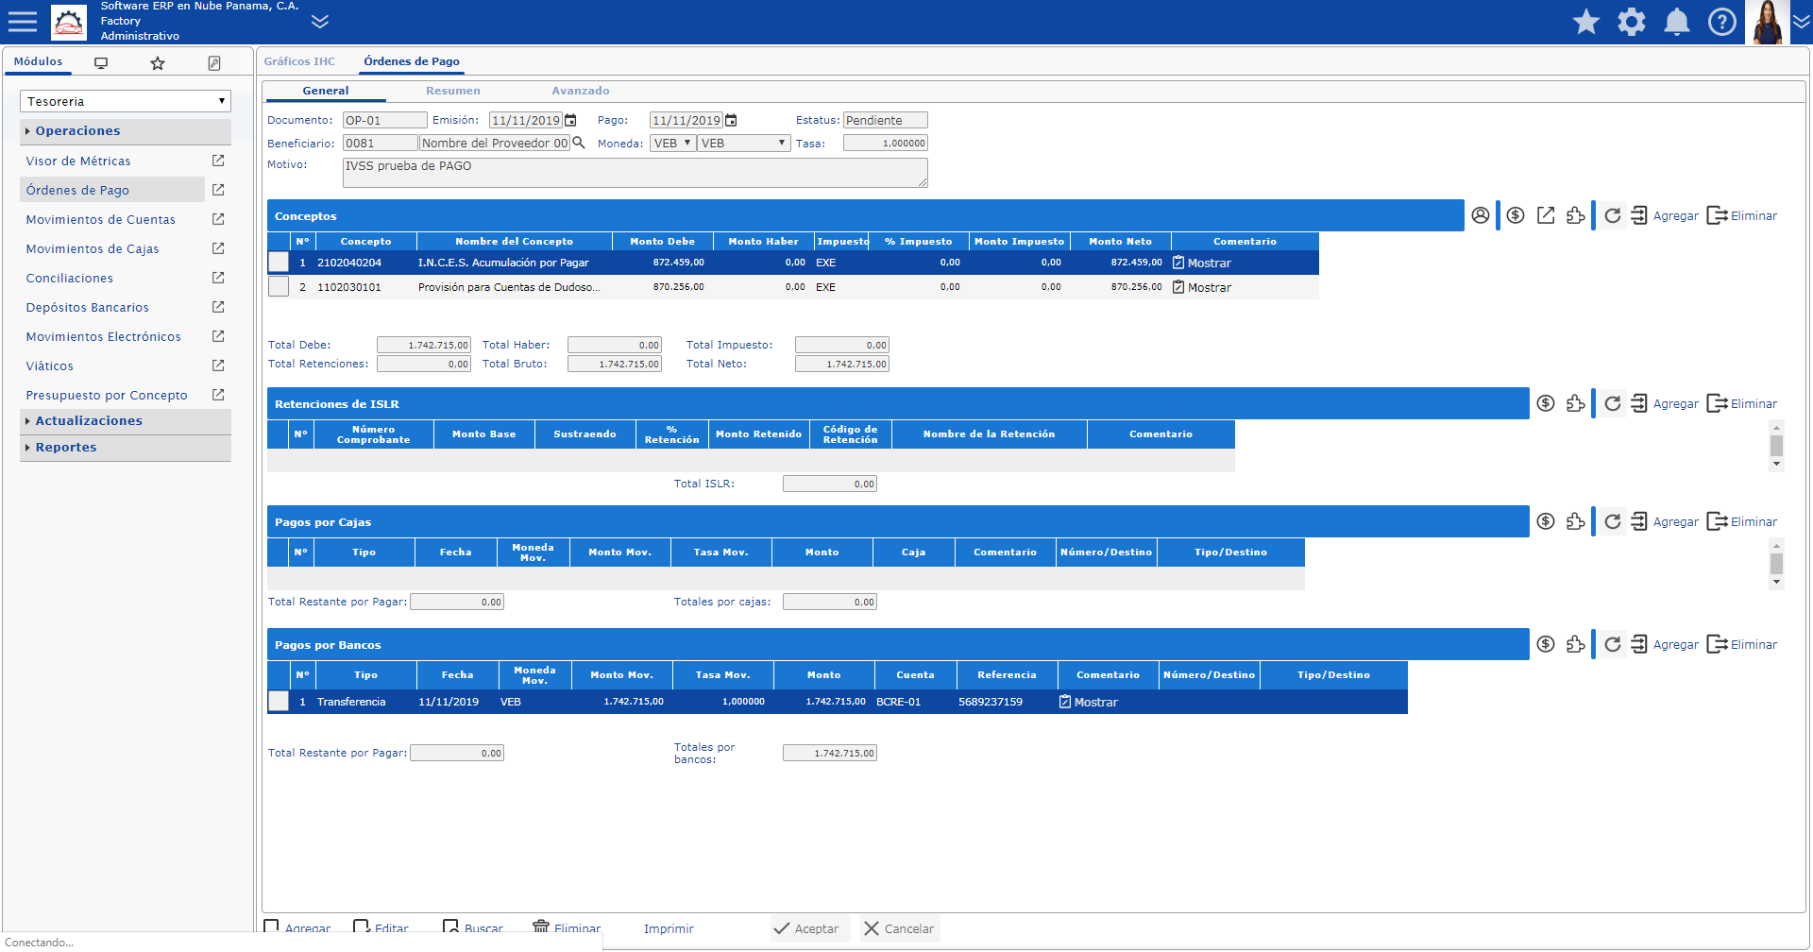Open Tesoreria module dropdown
This screenshot has width=1813, height=952.
pyautogui.click(x=125, y=101)
